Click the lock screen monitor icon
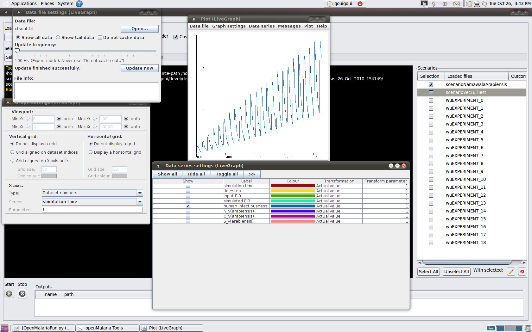This screenshot has width=532, height=332. coord(424,4)
